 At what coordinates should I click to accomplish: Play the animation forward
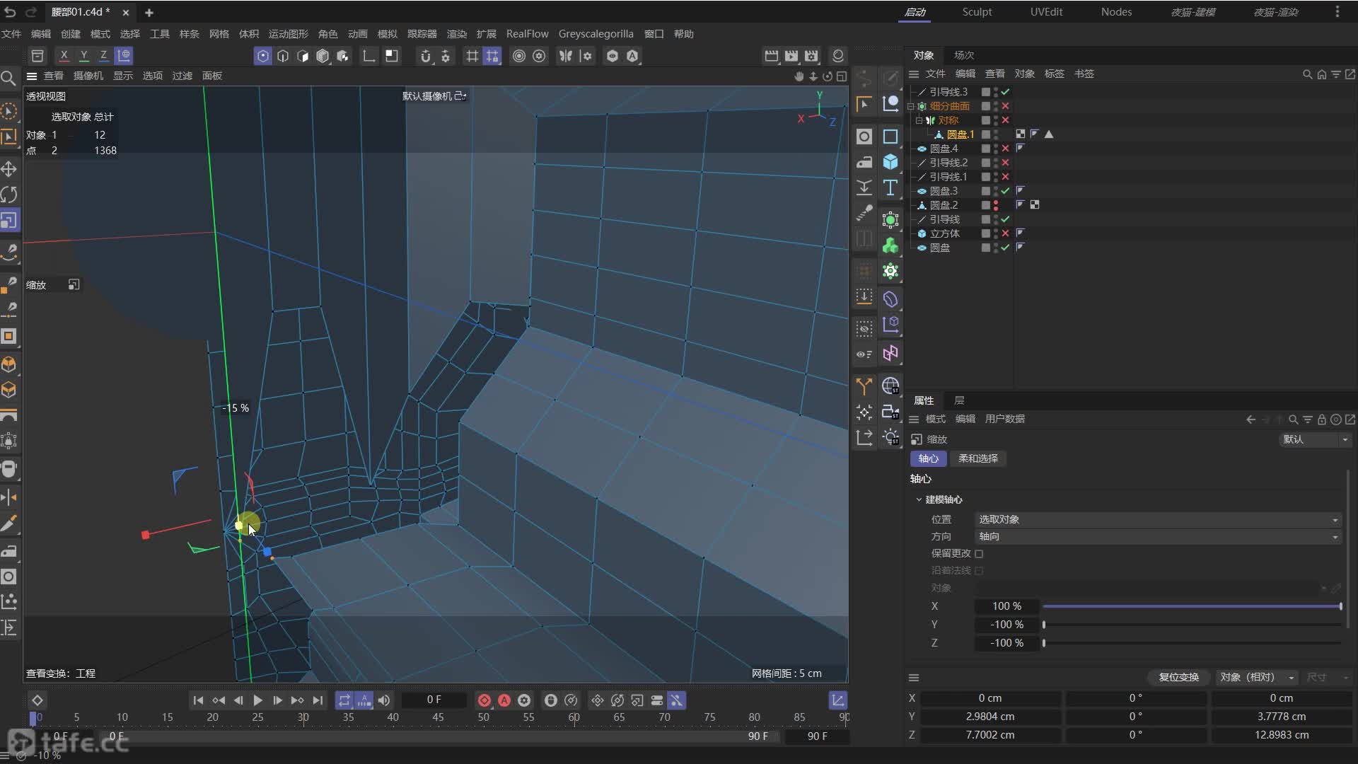tap(258, 700)
